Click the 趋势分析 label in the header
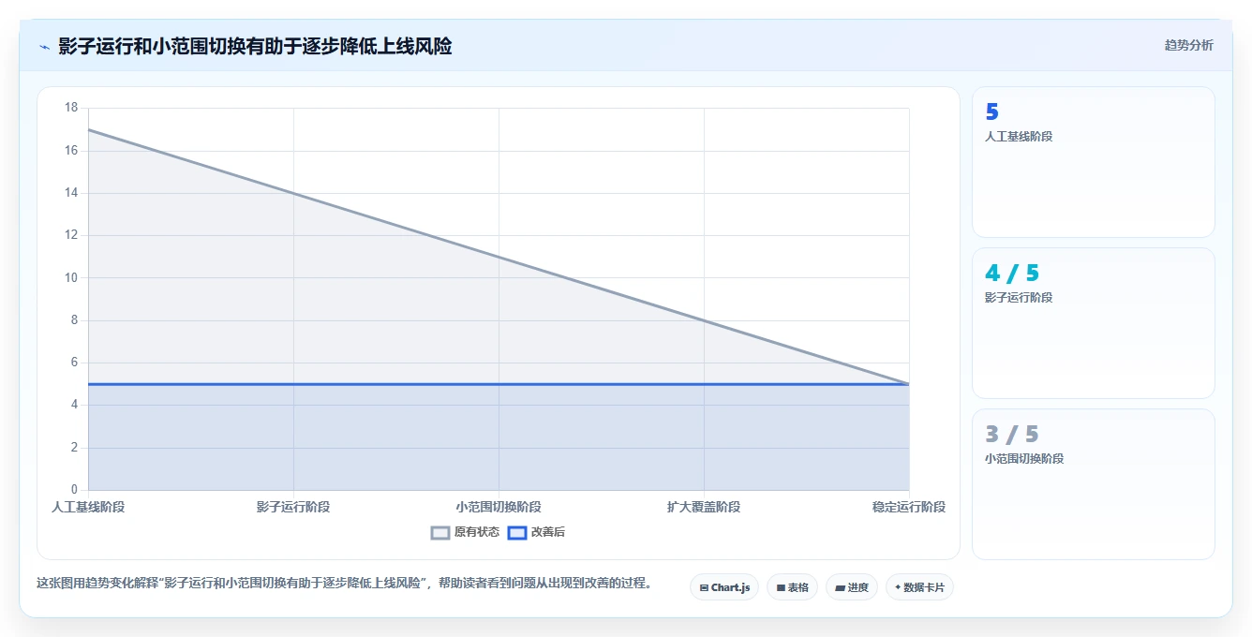 (x=1188, y=45)
